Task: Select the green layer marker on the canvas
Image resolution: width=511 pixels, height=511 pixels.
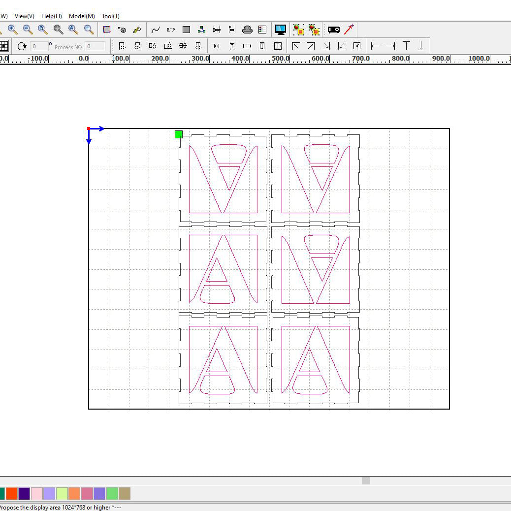Action: [x=179, y=134]
